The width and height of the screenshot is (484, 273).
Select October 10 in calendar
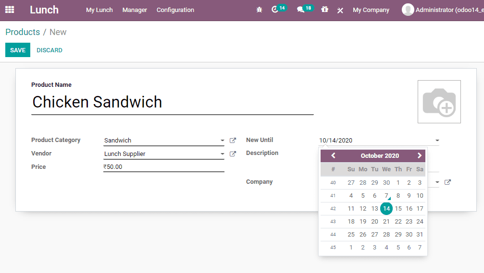(x=420, y=196)
